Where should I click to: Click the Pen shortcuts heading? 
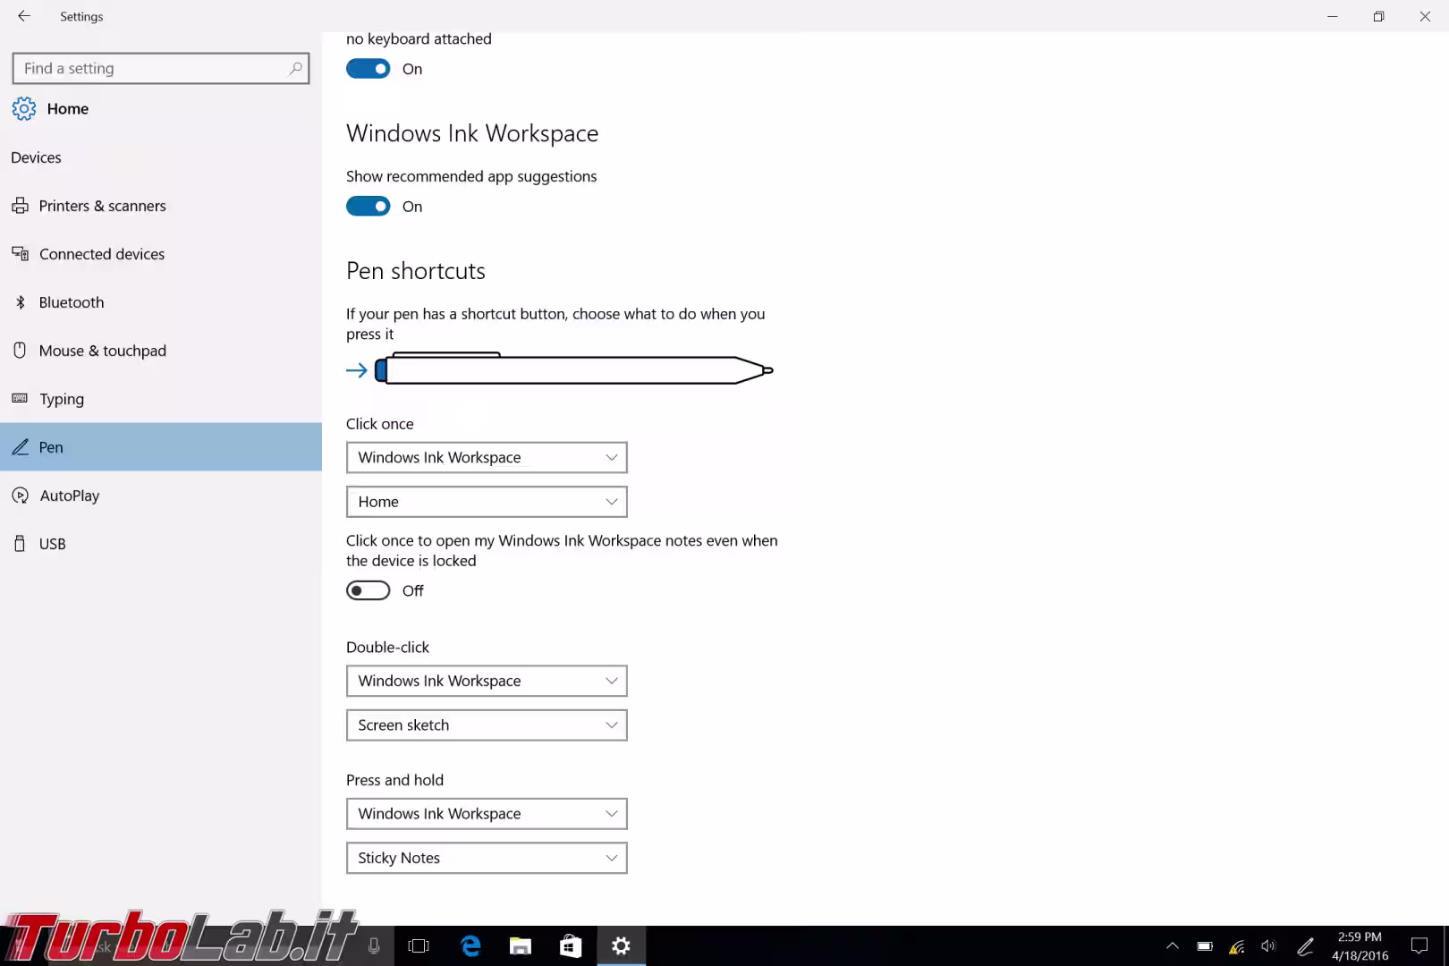pos(416,271)
